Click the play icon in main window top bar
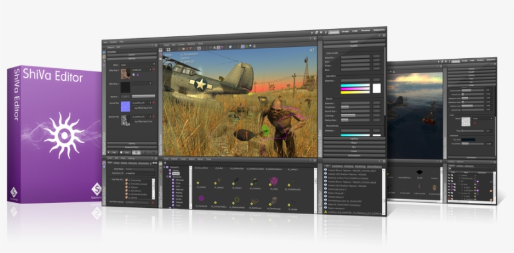Viewport: 514px width, 253px height. pos(312,33)
